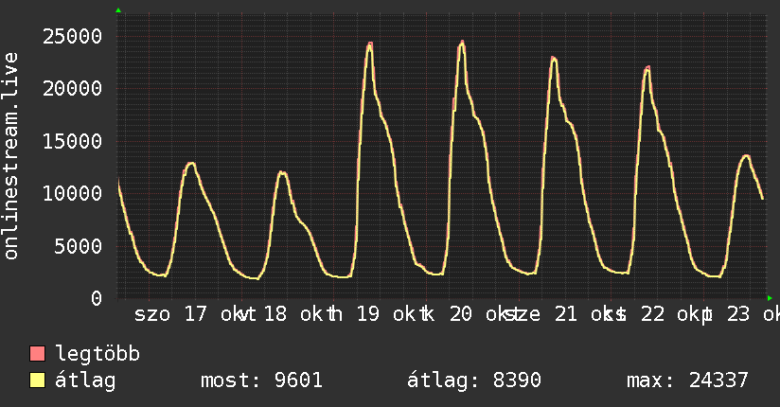Click the 10000 y-axis label

[72, 193]
